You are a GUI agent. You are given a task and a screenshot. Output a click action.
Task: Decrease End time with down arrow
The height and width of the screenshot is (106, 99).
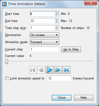57,22
